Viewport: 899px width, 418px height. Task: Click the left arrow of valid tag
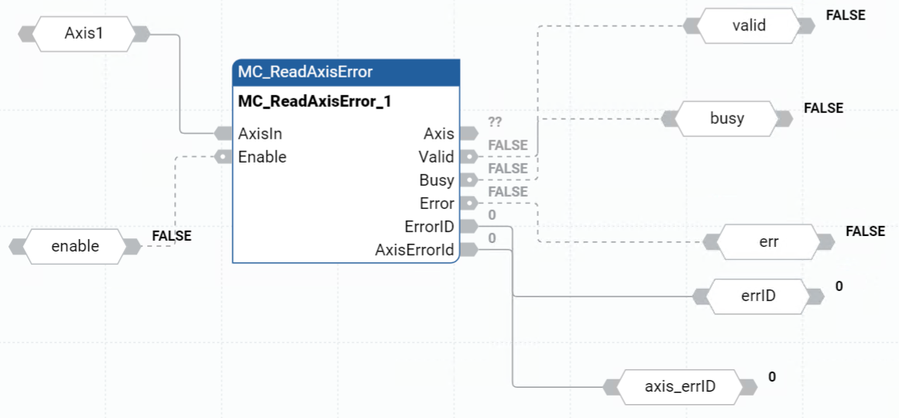pyautogui.click(x=690, y=26)
